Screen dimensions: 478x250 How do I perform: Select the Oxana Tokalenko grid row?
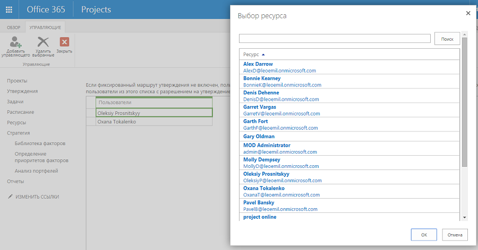(x=154, y=122)
